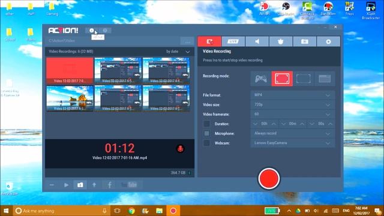Open OBS Studio desktop shortcut
The width and height of the screenshot is (384, 216).
(286, 8)
